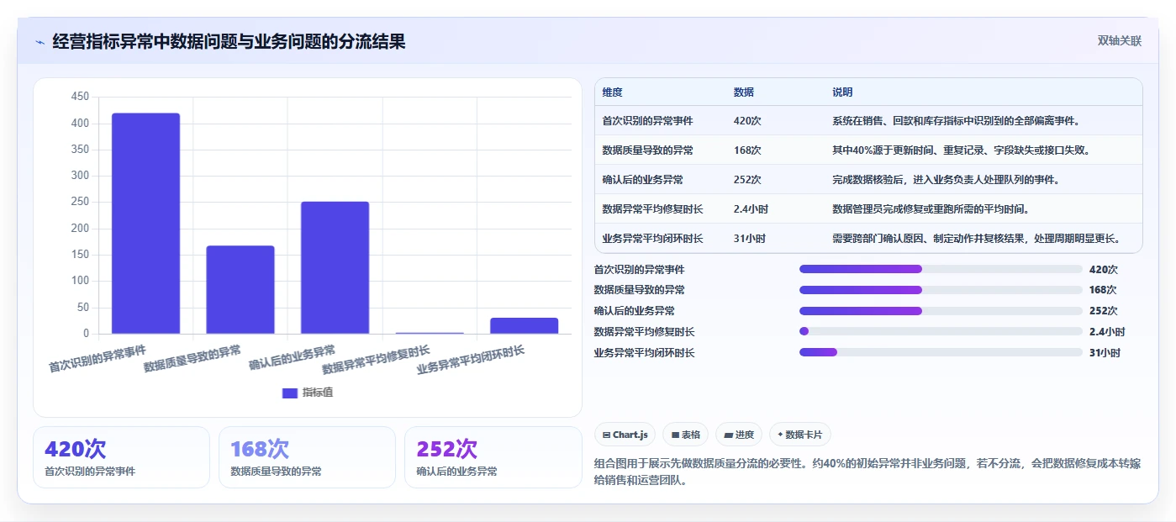Viewport: 1176px width, 522px height.
Task: Click the summary paragraph starting 组合图用于展示
Action: click(x=867, y=472)
